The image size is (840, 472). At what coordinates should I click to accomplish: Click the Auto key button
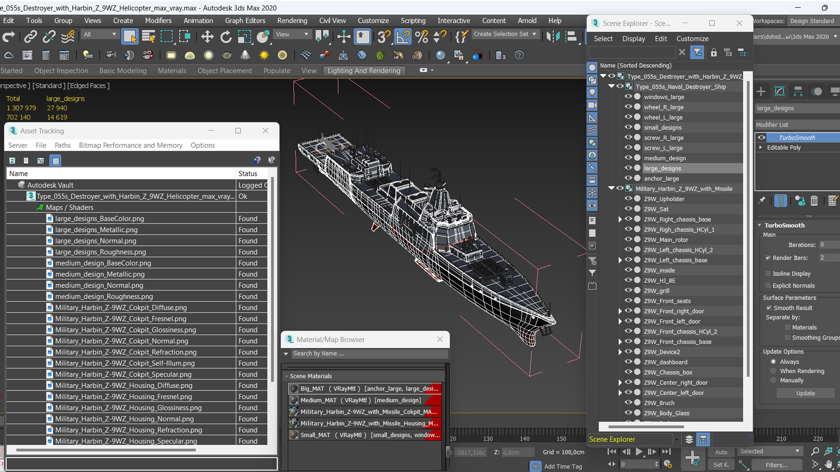click(x=721, y=452)
